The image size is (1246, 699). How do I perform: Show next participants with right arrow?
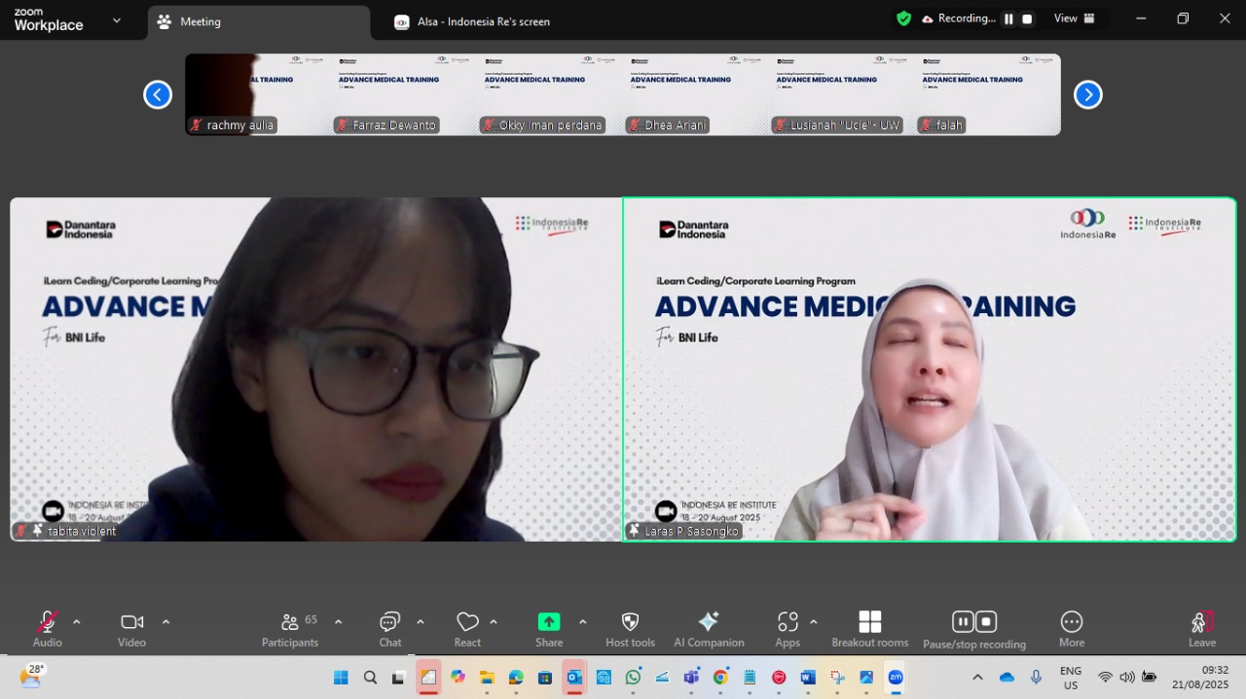click(1087, 94)
